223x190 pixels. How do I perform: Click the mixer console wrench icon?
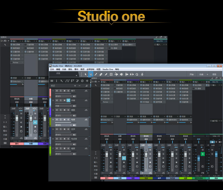pyautogui.click(x=96, y=85)
